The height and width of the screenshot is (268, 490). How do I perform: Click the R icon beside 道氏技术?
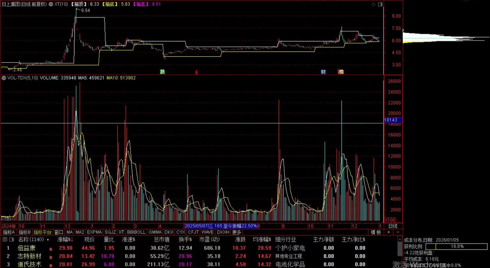pos(51,265)
